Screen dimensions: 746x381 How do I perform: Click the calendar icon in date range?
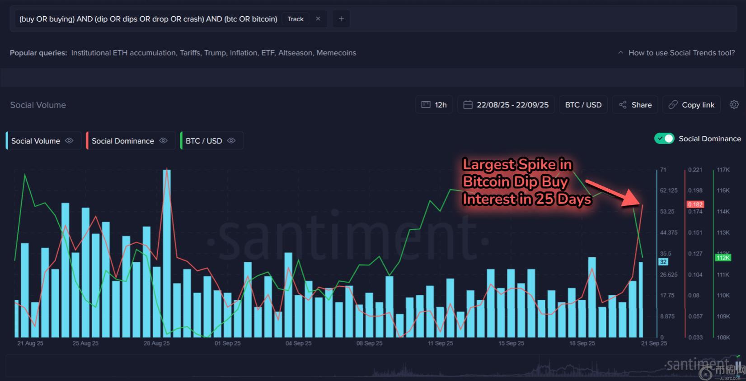tap(468, 105)
